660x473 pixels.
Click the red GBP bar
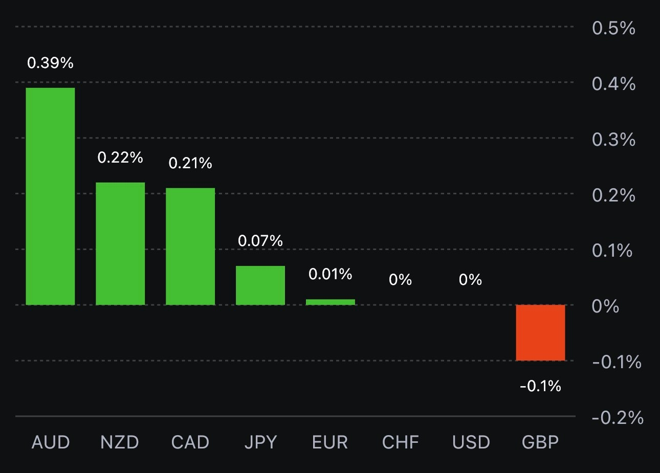(540, 333)
